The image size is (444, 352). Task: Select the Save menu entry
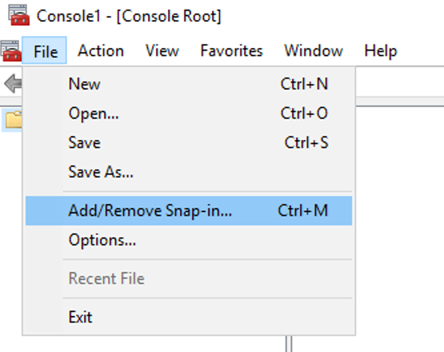(x=85, y=143)
